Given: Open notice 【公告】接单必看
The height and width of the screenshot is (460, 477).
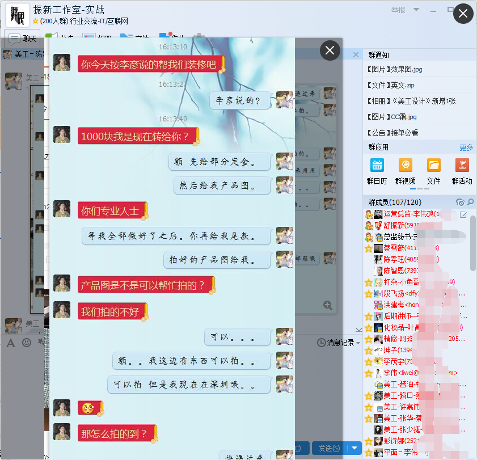Looking at the screenshot, I should pyautogui.click(x=392, y=133).
